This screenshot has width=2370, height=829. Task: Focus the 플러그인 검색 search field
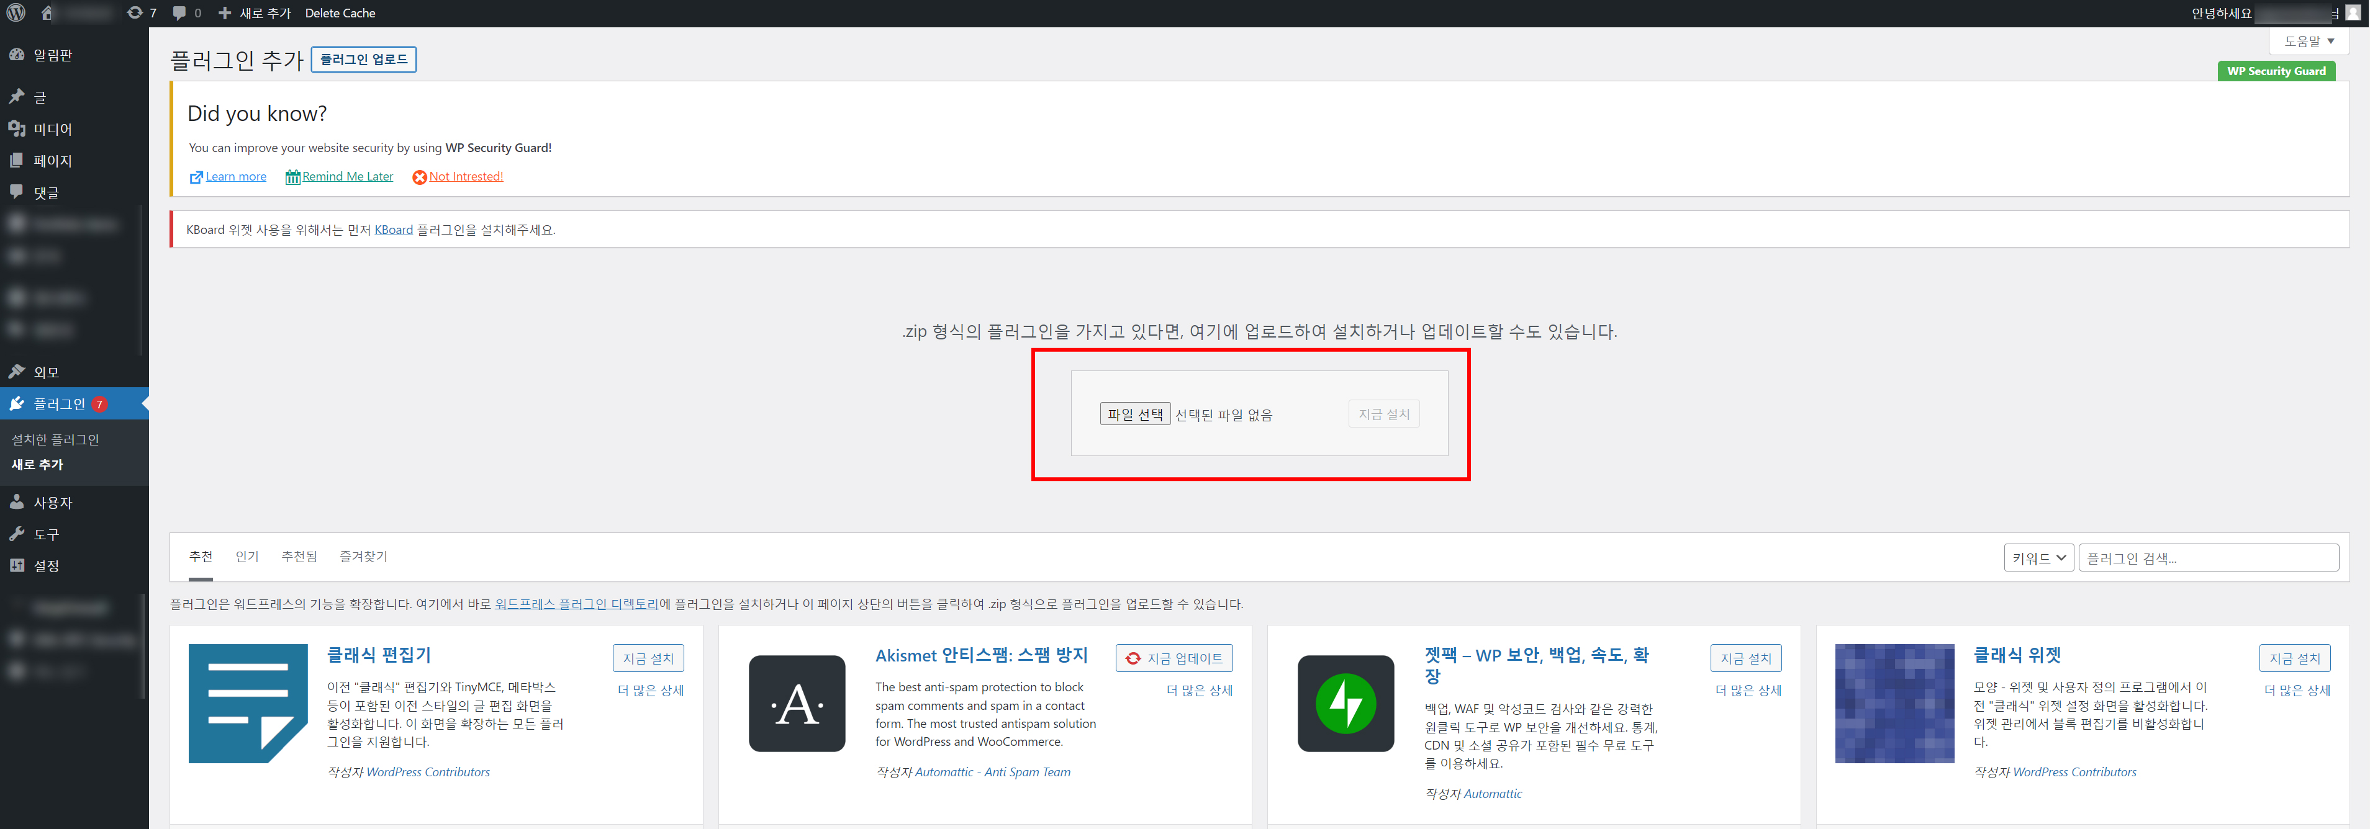tap(2209, 558)
